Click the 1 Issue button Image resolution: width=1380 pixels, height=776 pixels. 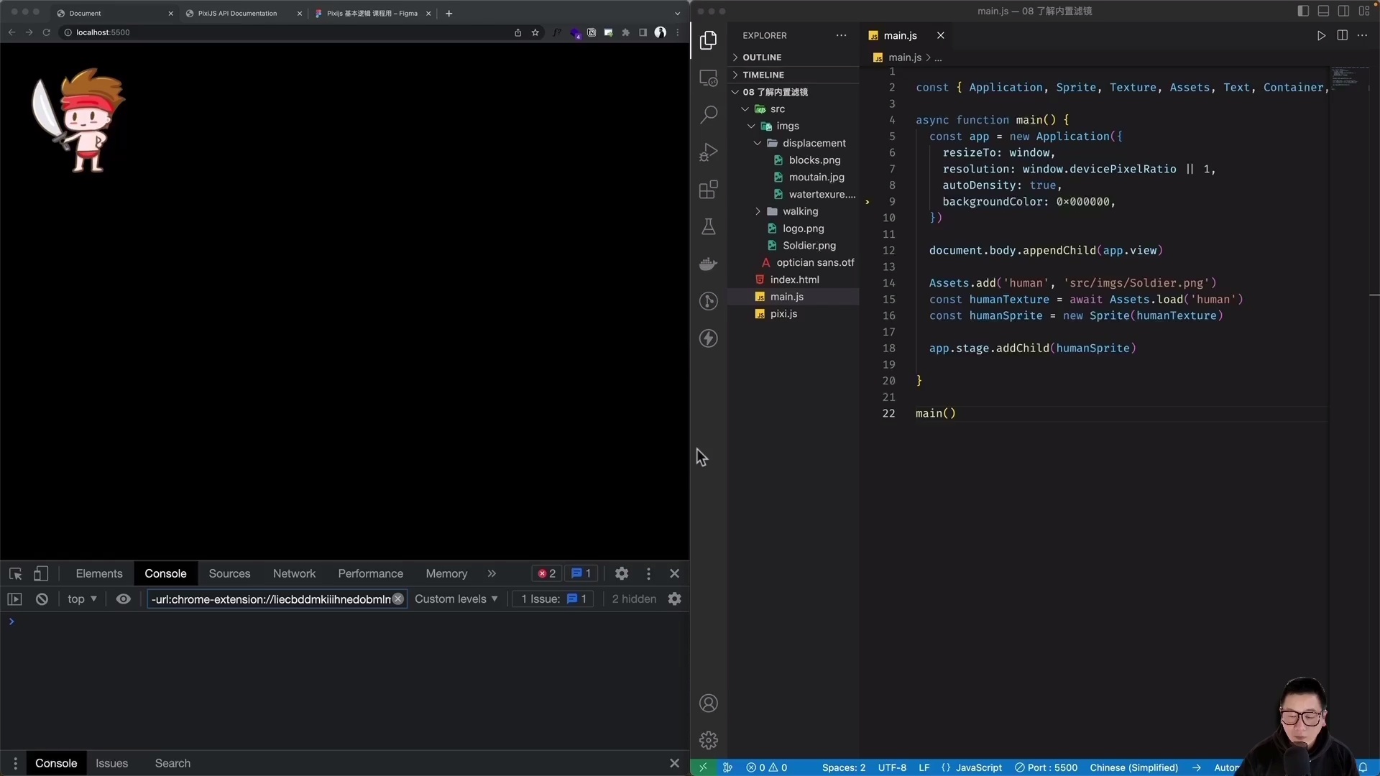(552, 599)
